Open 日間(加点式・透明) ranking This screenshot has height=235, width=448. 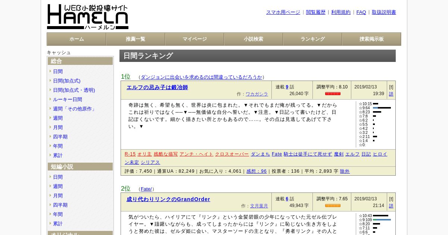[74, 90]
